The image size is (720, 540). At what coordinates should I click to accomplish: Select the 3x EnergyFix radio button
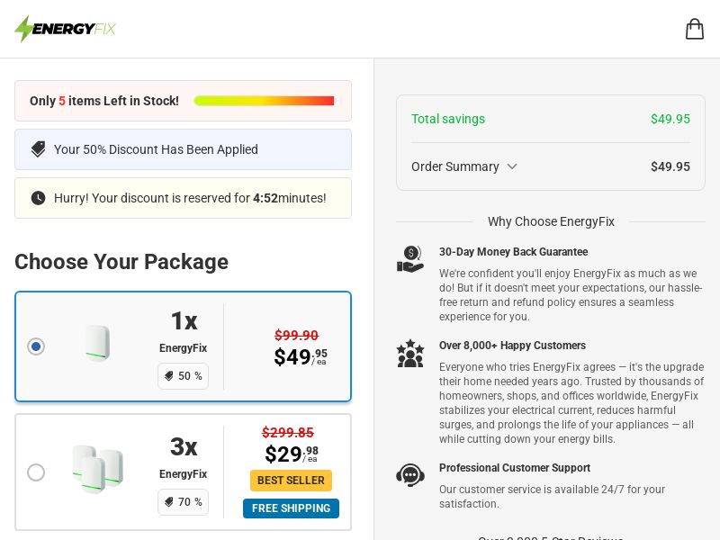point(36,472)
